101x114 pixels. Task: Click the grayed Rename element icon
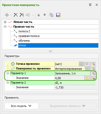(x=28, y=15)
